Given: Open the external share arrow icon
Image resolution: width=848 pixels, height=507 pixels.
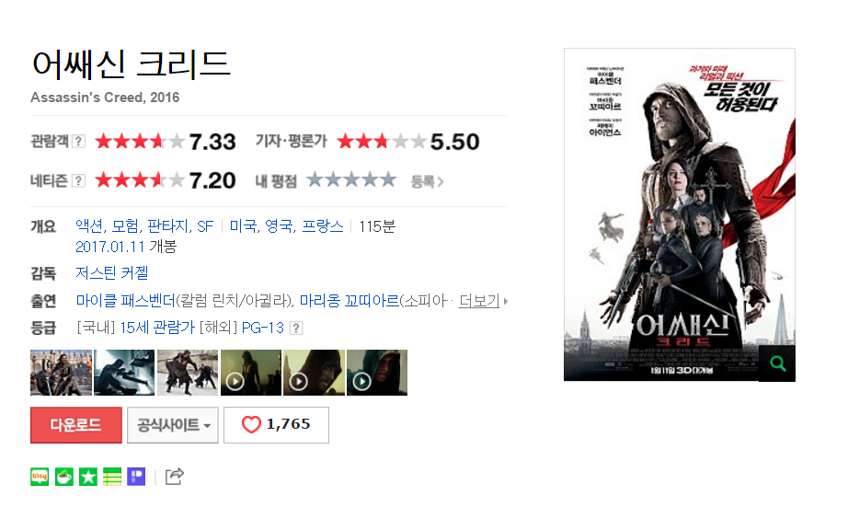Looking at the screenshot, I should click(174, 476).
